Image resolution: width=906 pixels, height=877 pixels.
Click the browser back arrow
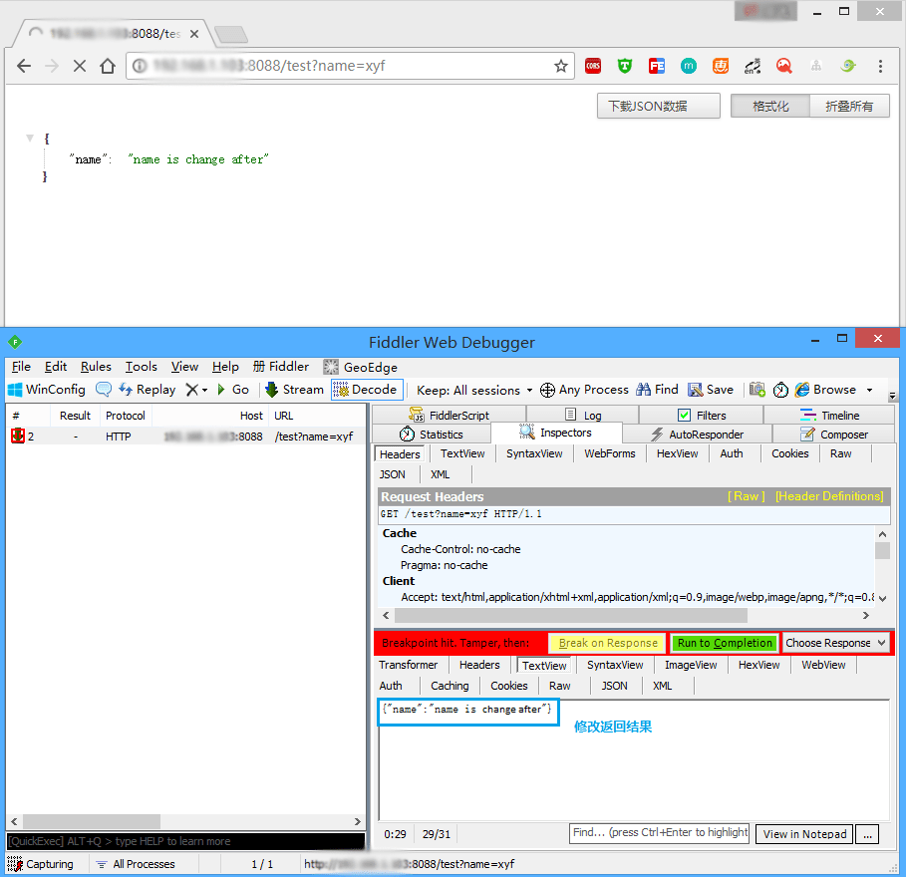(24, 66)
